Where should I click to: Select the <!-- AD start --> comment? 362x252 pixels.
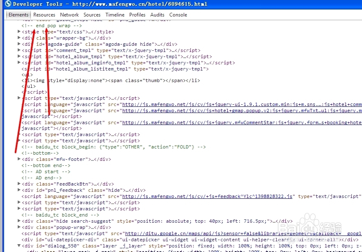click(x=46, y=172)
